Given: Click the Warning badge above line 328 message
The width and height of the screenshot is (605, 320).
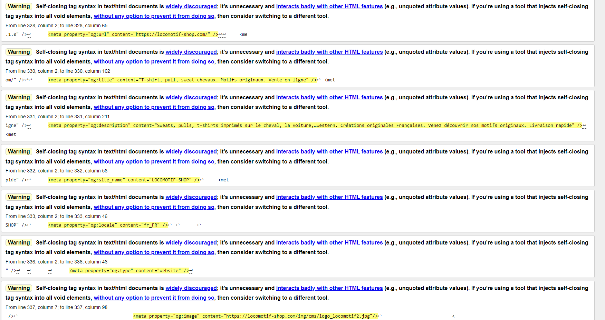Looking at the screenshot, I should click(19, 7).
